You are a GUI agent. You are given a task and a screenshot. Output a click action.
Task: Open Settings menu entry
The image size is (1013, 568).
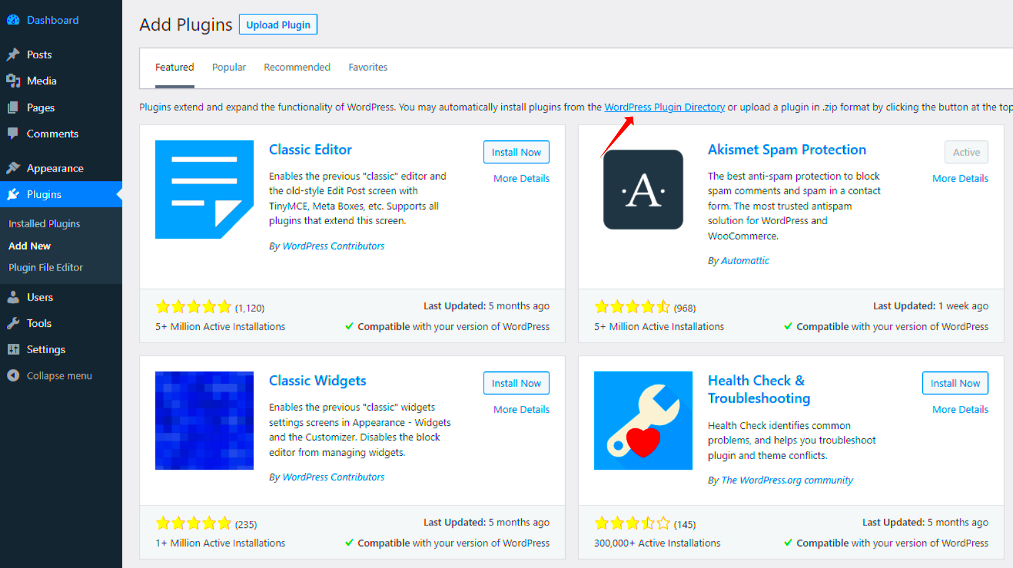point(46,349)
